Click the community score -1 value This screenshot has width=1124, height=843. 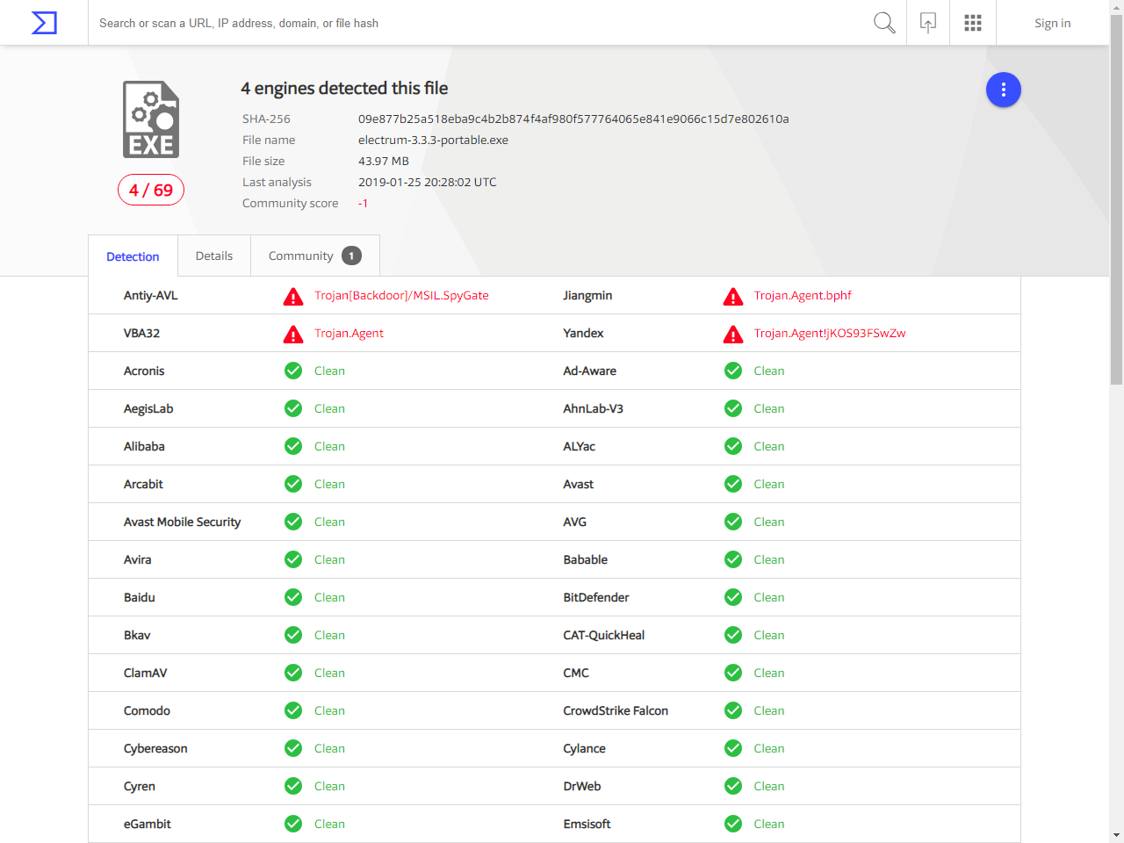coord(364,203)
